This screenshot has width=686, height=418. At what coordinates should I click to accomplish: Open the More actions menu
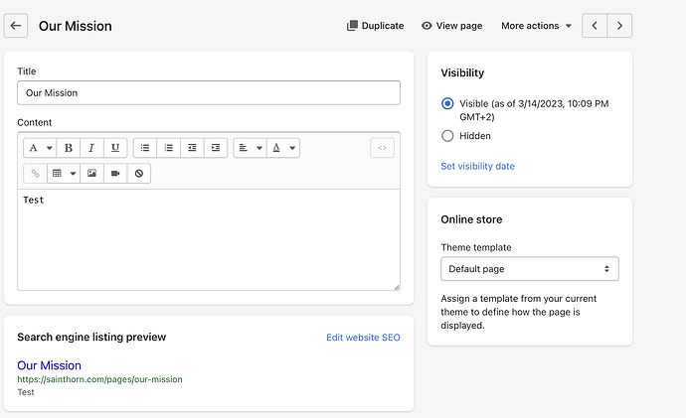tap(536, 26)
